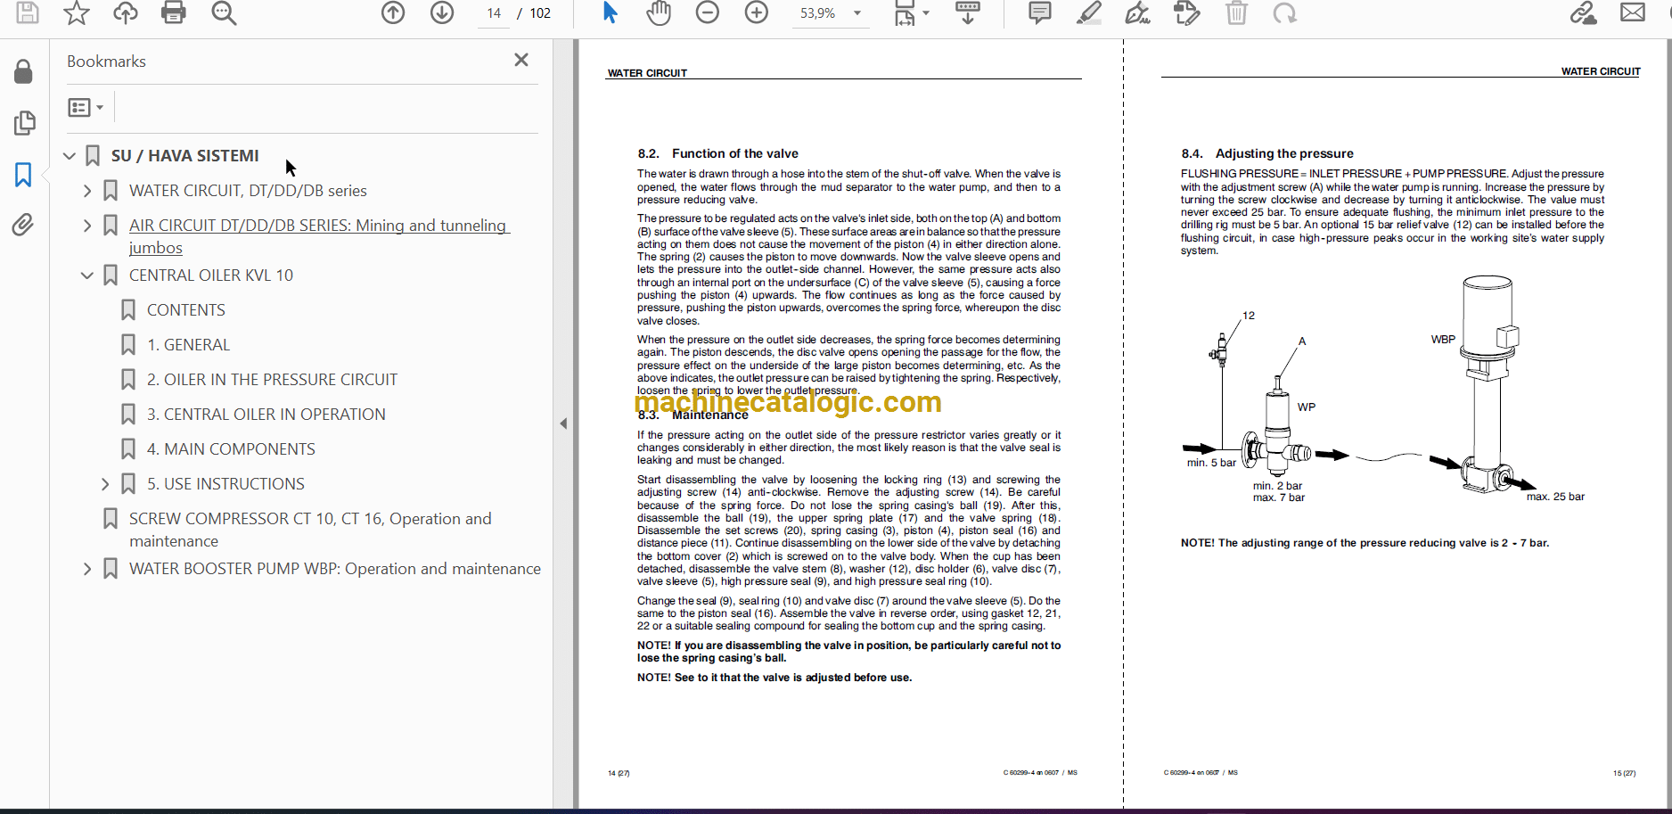Add a sticky note comment

tap(1039, 13)
